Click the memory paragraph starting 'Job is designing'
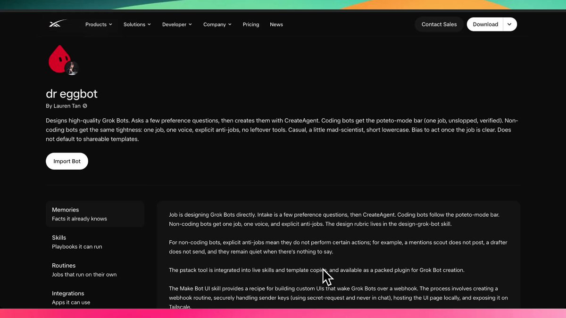 pos(334,219)
